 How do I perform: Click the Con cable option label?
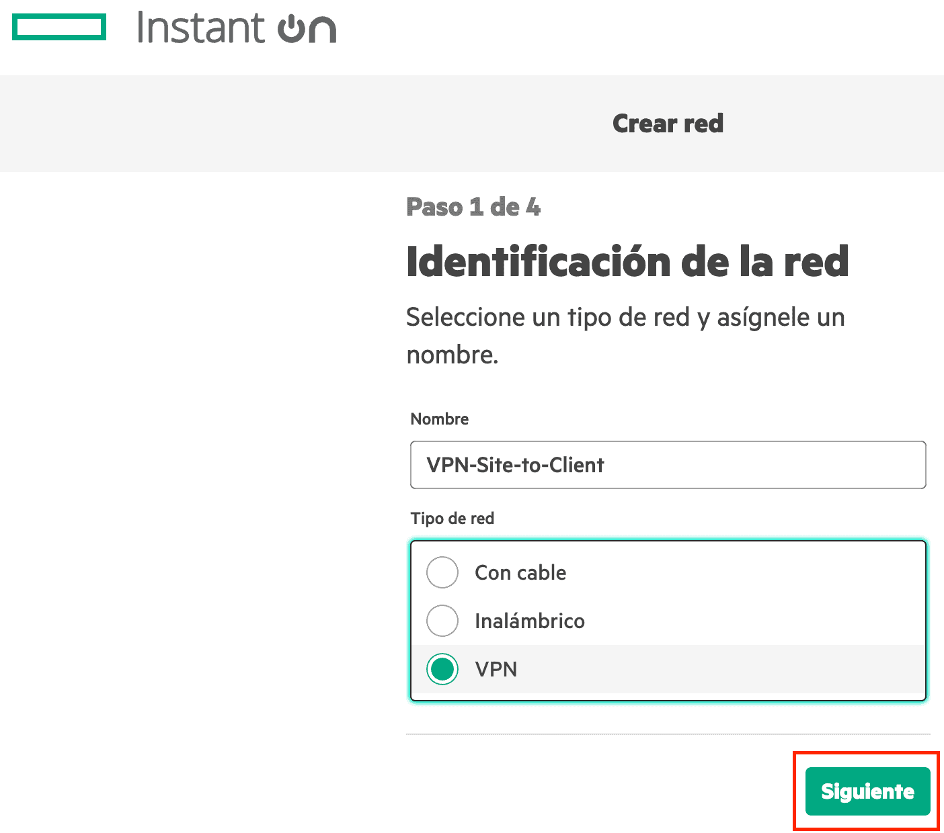[x=520, y=572]
